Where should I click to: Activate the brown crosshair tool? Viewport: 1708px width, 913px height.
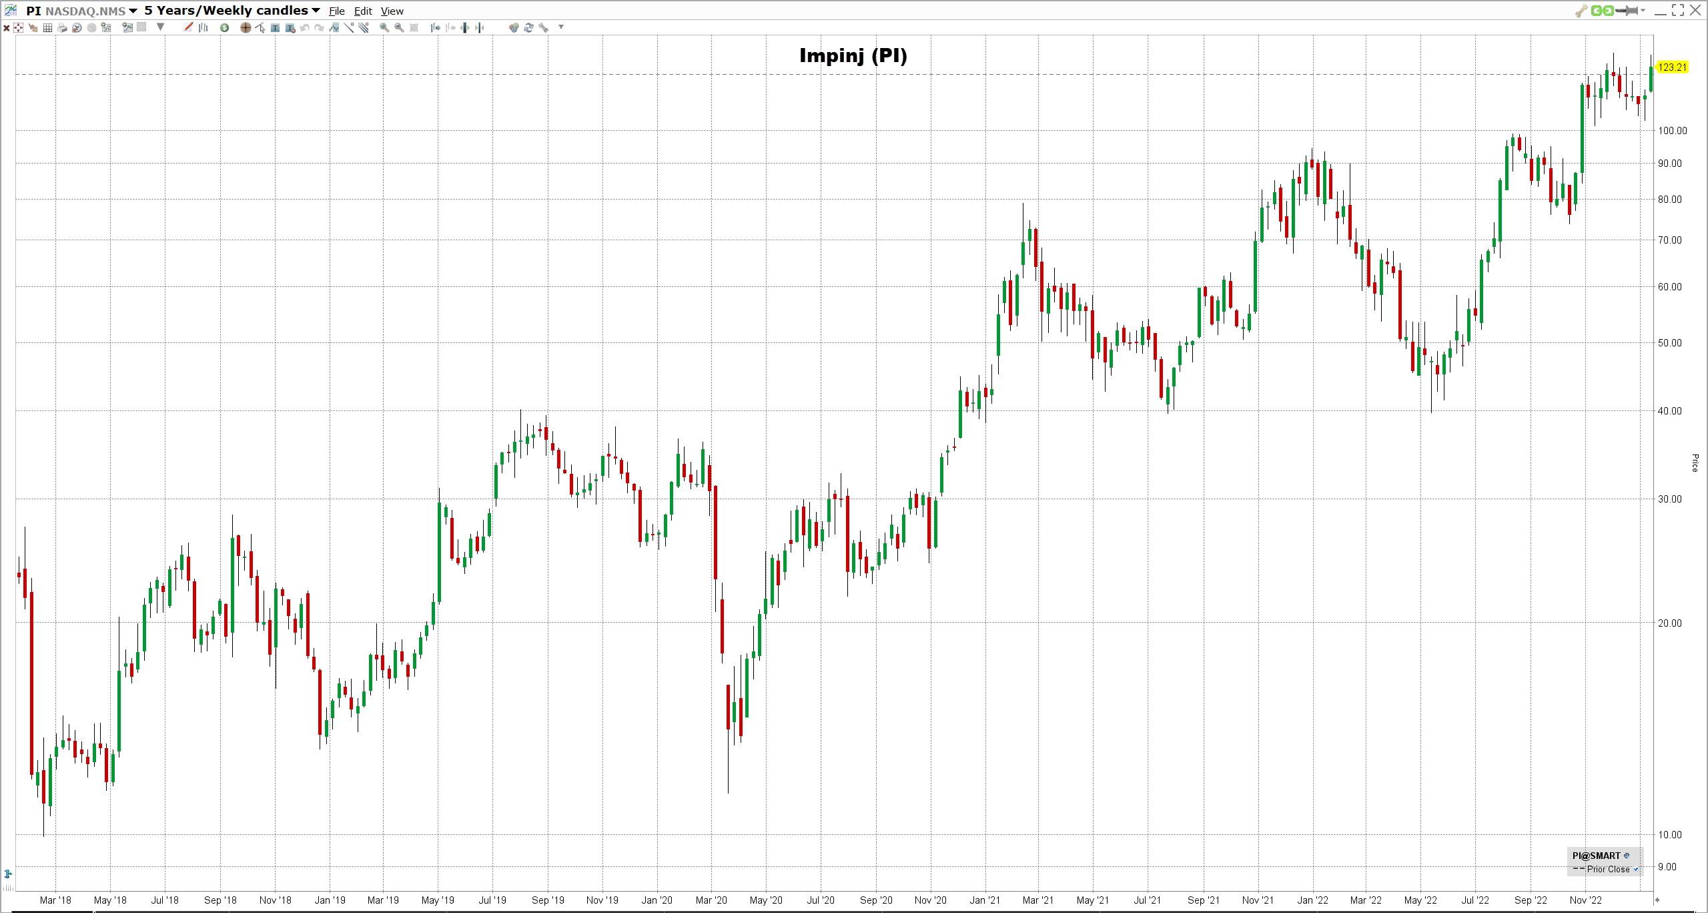[246, 27]
